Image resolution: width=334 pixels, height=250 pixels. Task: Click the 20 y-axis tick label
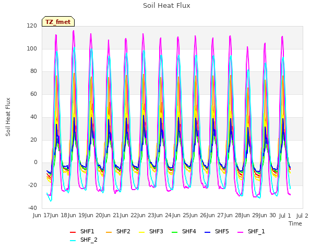[x=33, y=140]
